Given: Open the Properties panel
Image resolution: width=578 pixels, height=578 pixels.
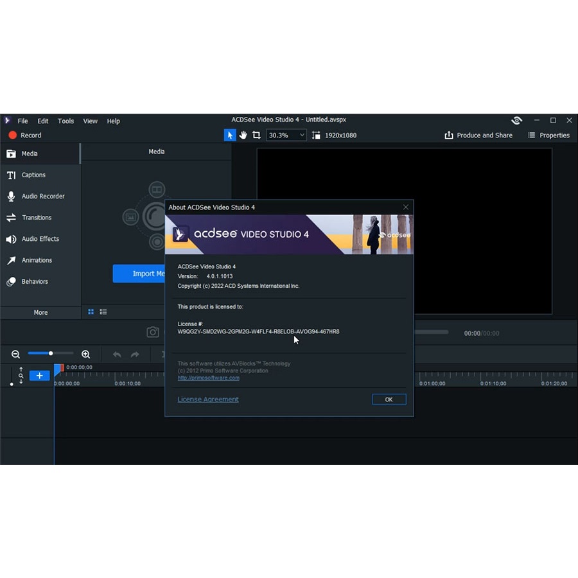Looking at the screenshot, I should (x=548, y=136).
